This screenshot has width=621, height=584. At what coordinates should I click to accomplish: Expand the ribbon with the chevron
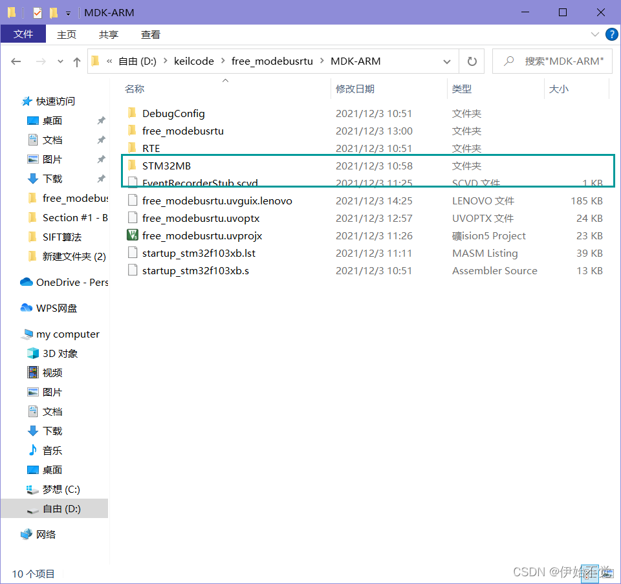pyautogui.click(x=594, y=34)
